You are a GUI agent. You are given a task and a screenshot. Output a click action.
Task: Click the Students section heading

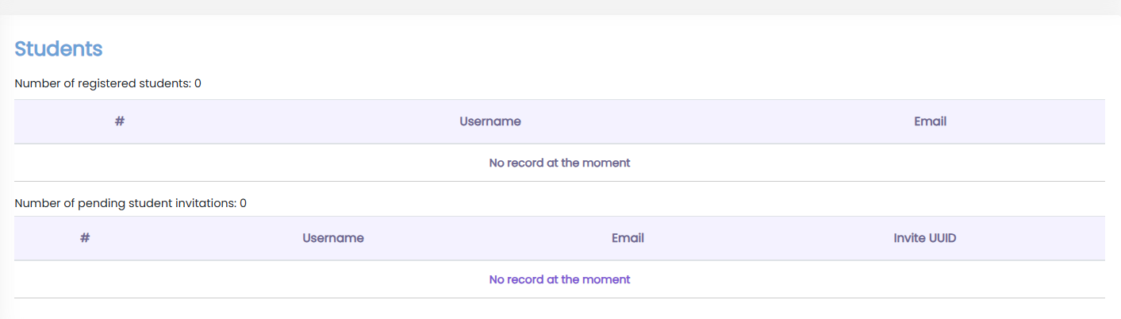[x=58, y=48]
